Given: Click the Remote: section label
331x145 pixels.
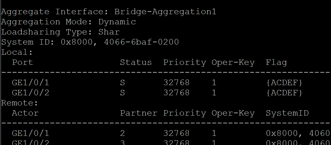Looking at the screenshot, I should point(20,103).
